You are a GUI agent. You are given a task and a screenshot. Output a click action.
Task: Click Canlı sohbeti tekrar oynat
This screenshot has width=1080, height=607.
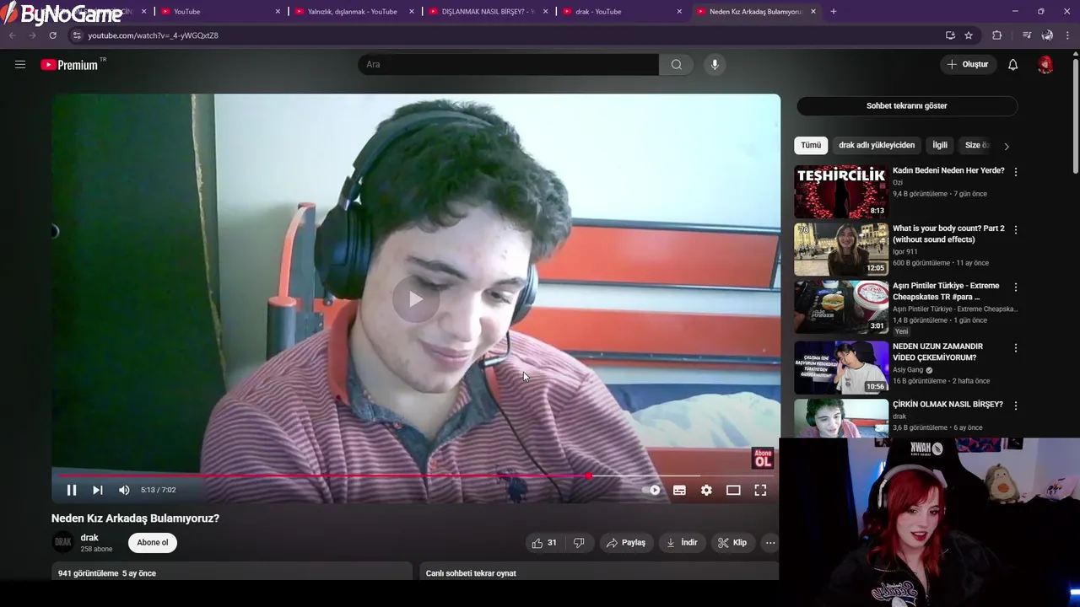(x=471, y=573)
